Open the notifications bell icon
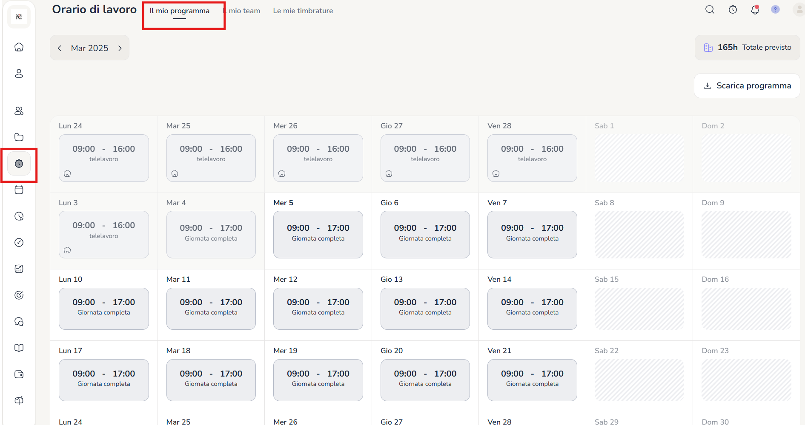Image resolution: width=805 pixels, height=425 pixels. coord(755,10)
